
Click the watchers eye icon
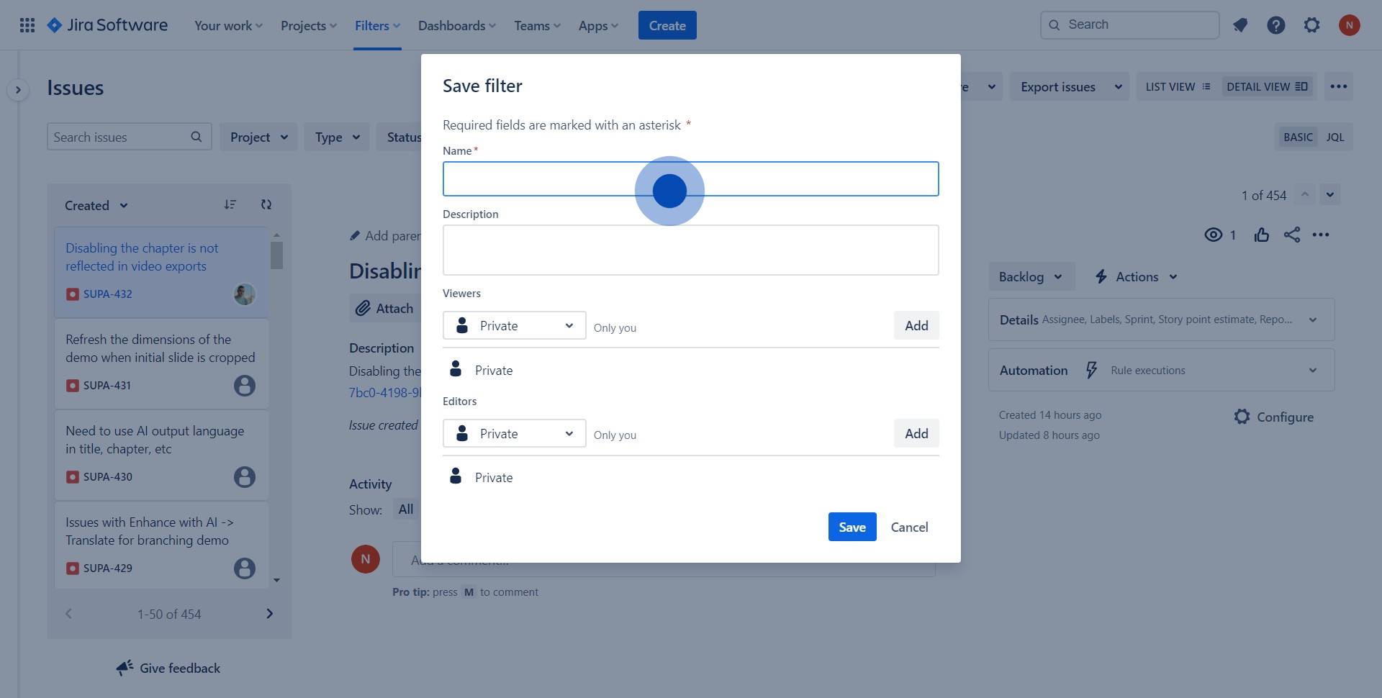pos(1215,235)
